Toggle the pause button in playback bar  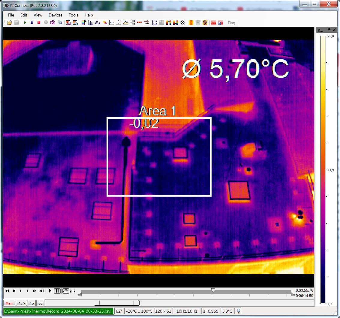57,291
